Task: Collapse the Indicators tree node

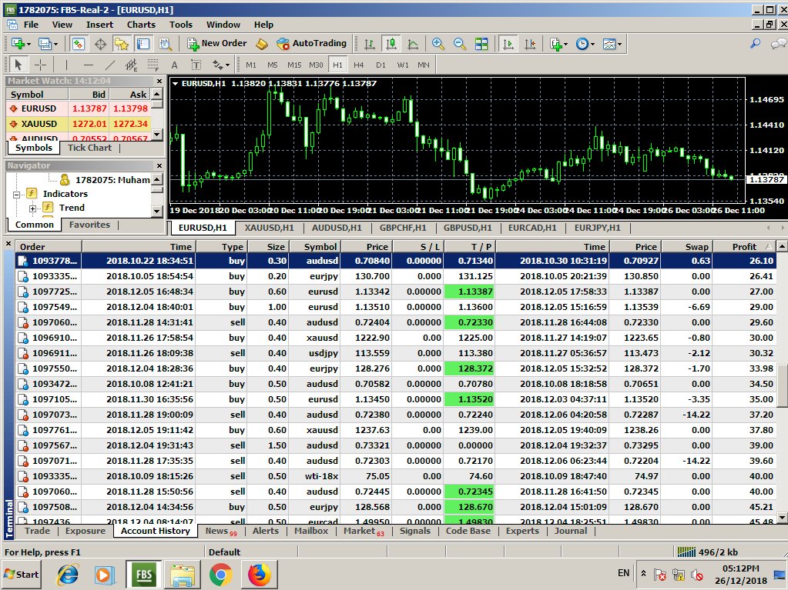Action: click(x=16, y=194)
